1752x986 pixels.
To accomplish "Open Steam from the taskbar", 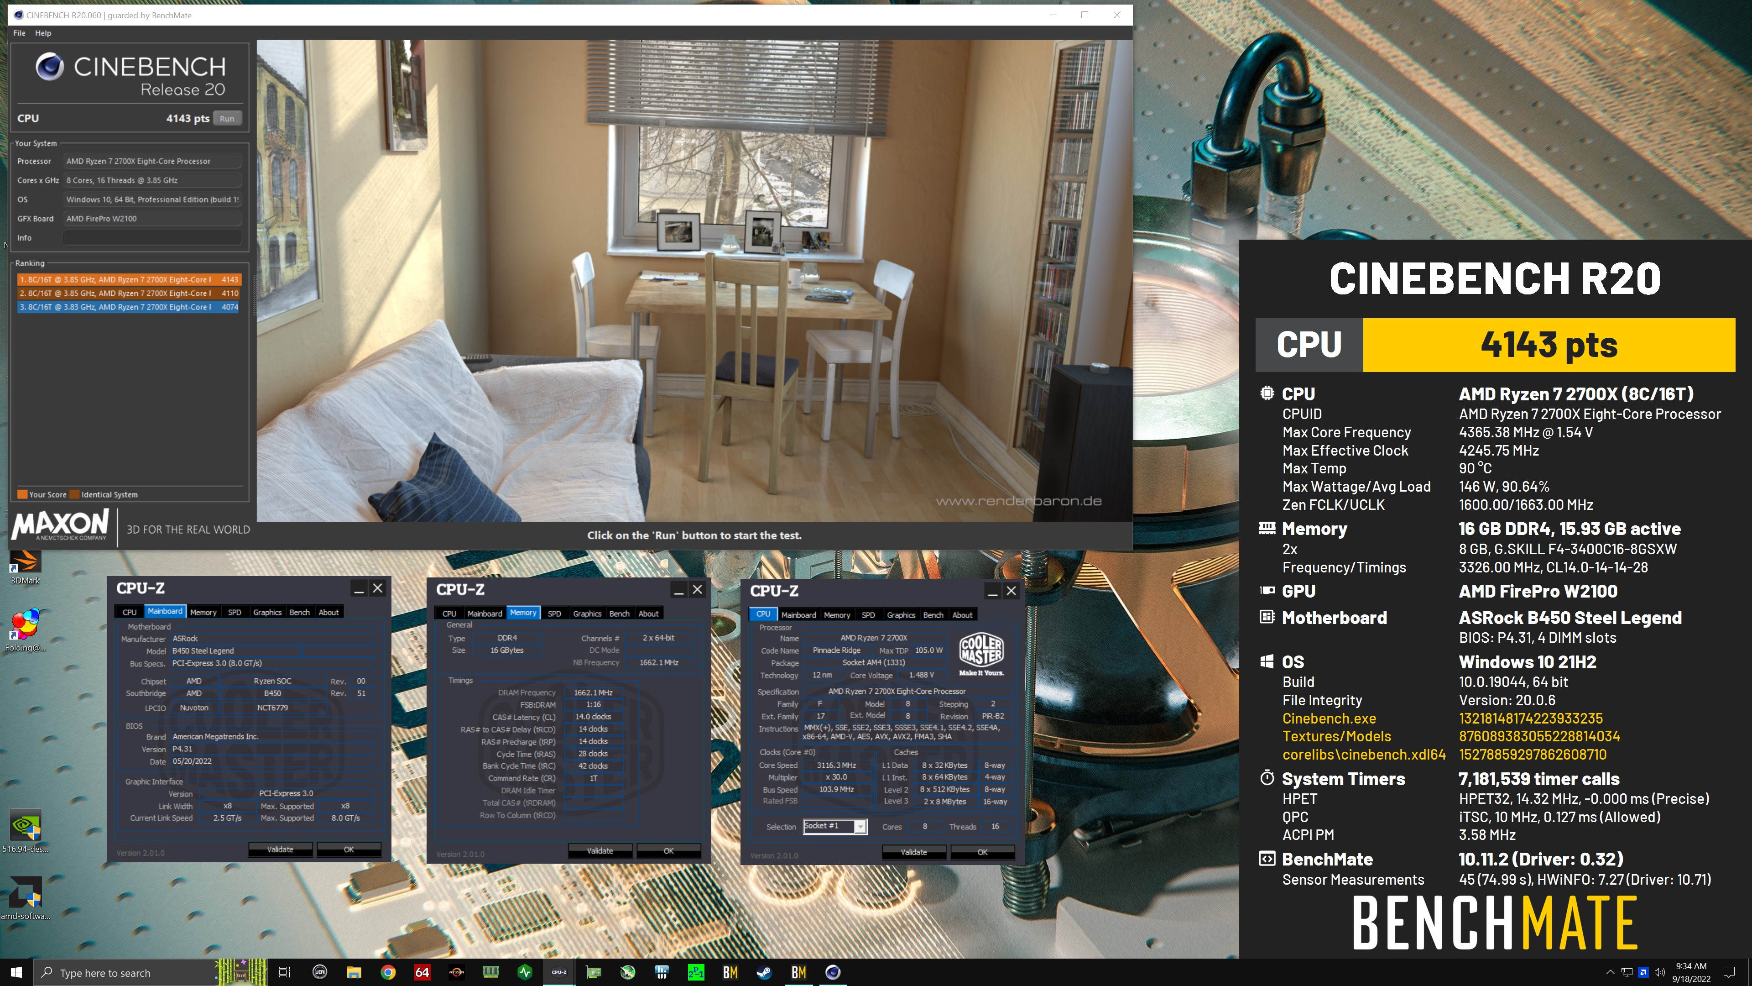I will 765,972.
